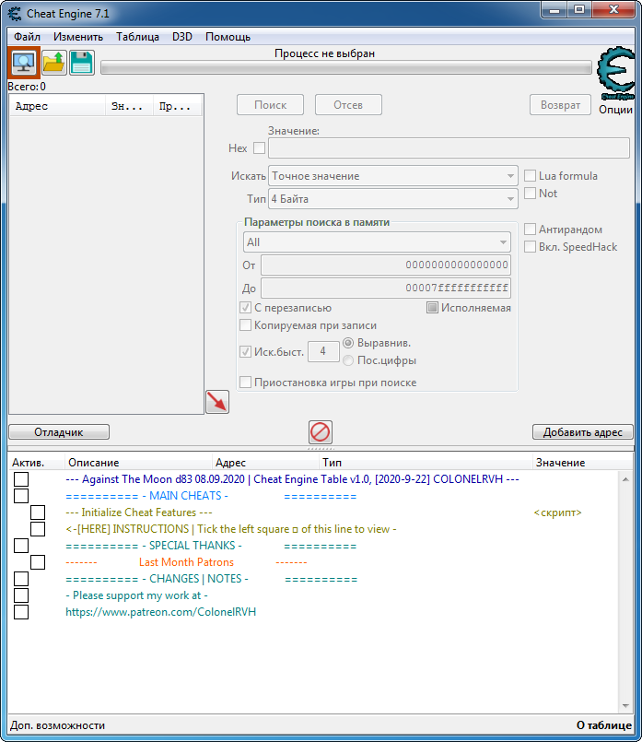Click the Значение column header in table

click(x=582, y=463)
